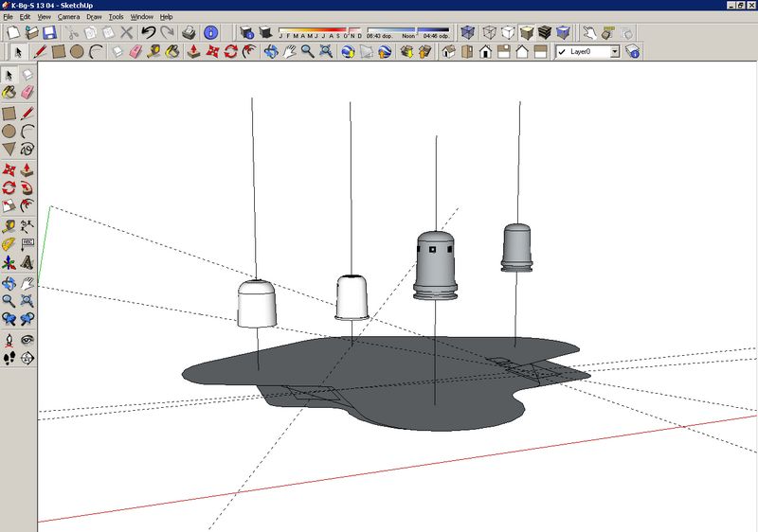Select the Walk tool footprints icon

click(9, 358)
